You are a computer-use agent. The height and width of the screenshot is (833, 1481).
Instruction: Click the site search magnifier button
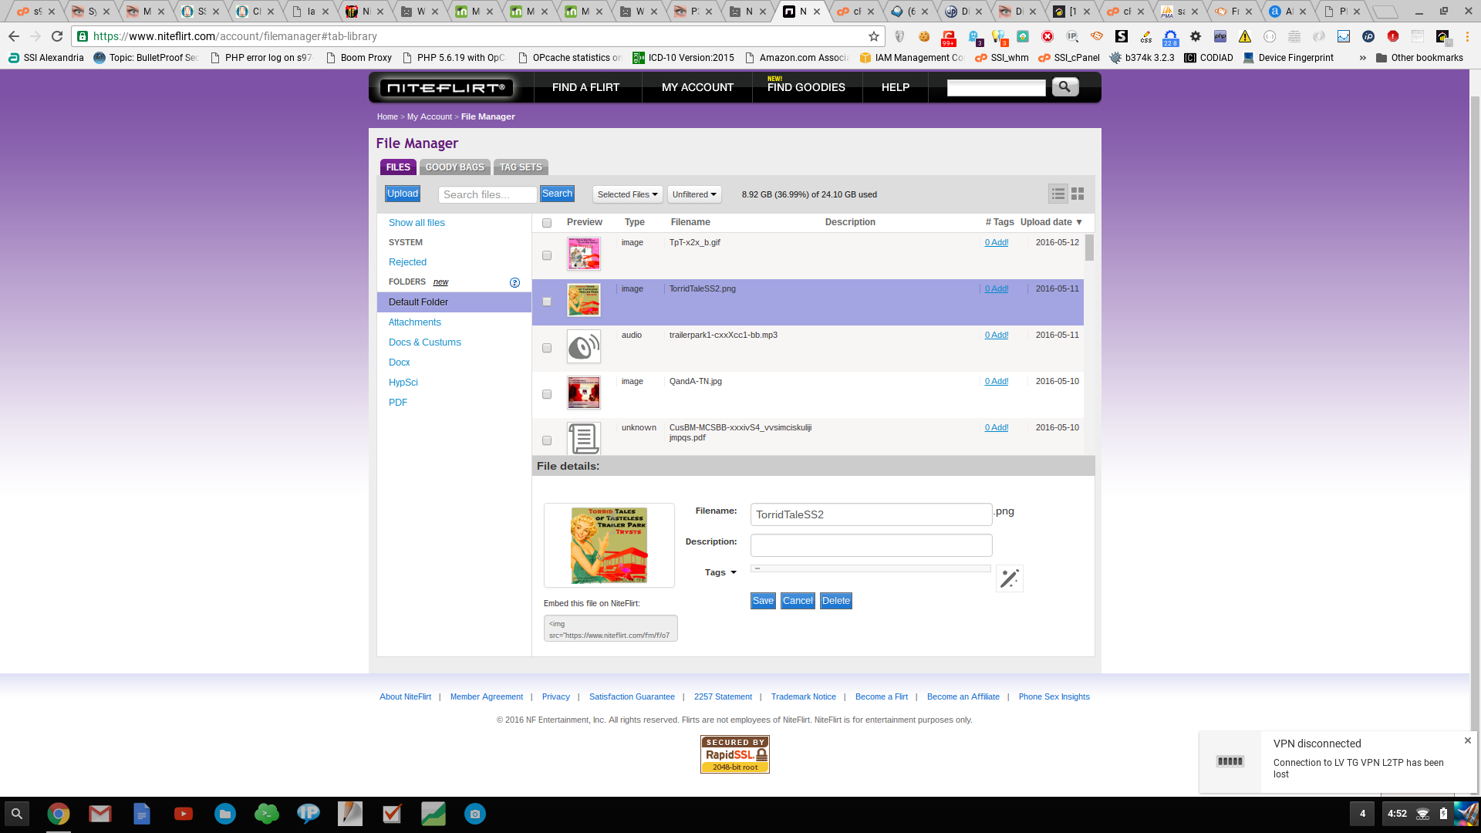click(x=1064, y=87)
